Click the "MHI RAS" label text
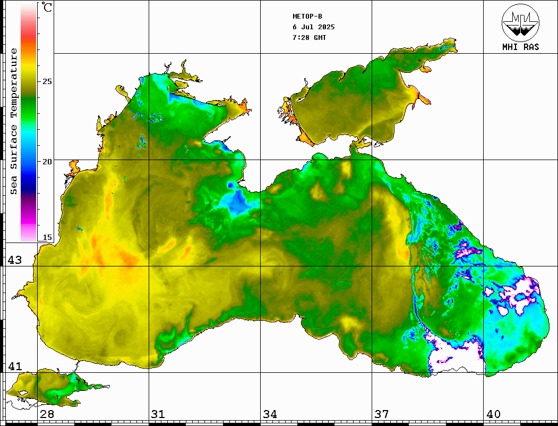Image resolution: width=558 pixels, height=426 pixels. pyautogui.click(x=520, y=47)
